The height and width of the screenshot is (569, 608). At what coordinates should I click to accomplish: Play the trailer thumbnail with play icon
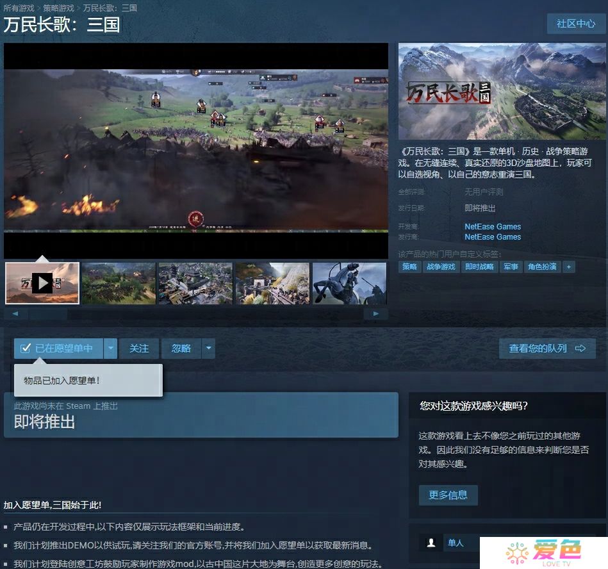point(42,283)
